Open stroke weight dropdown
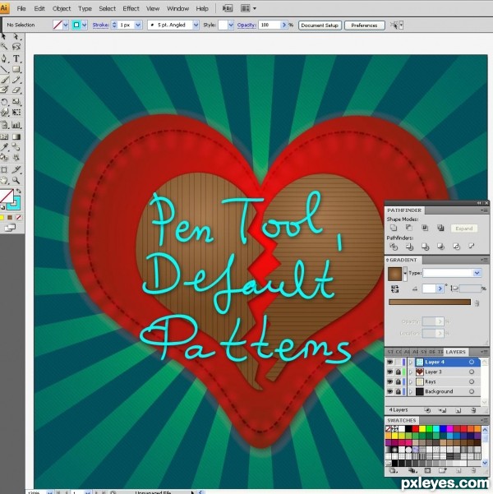Image resolution: width=493 pixels, height=494 pixels. point(138,25)
